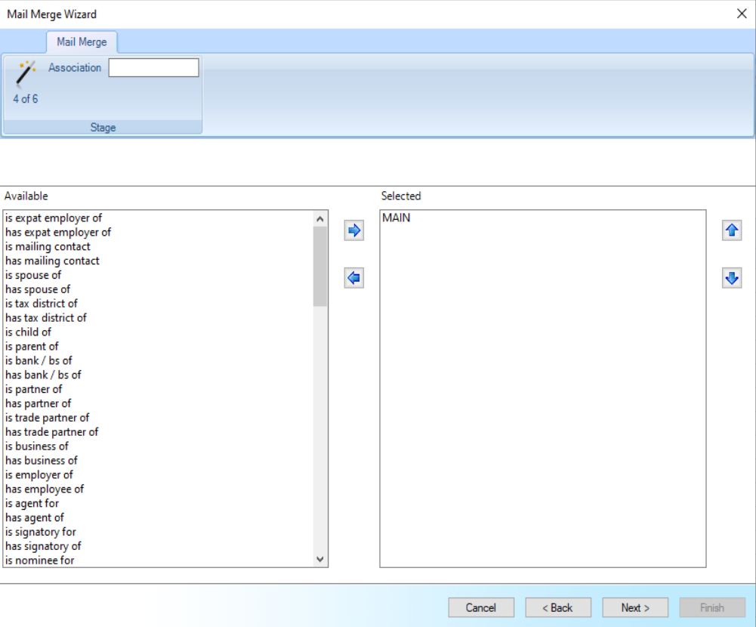The image size is (756, 627).
Task: Click the left arrow to remove association
Action: pos(354,278)
